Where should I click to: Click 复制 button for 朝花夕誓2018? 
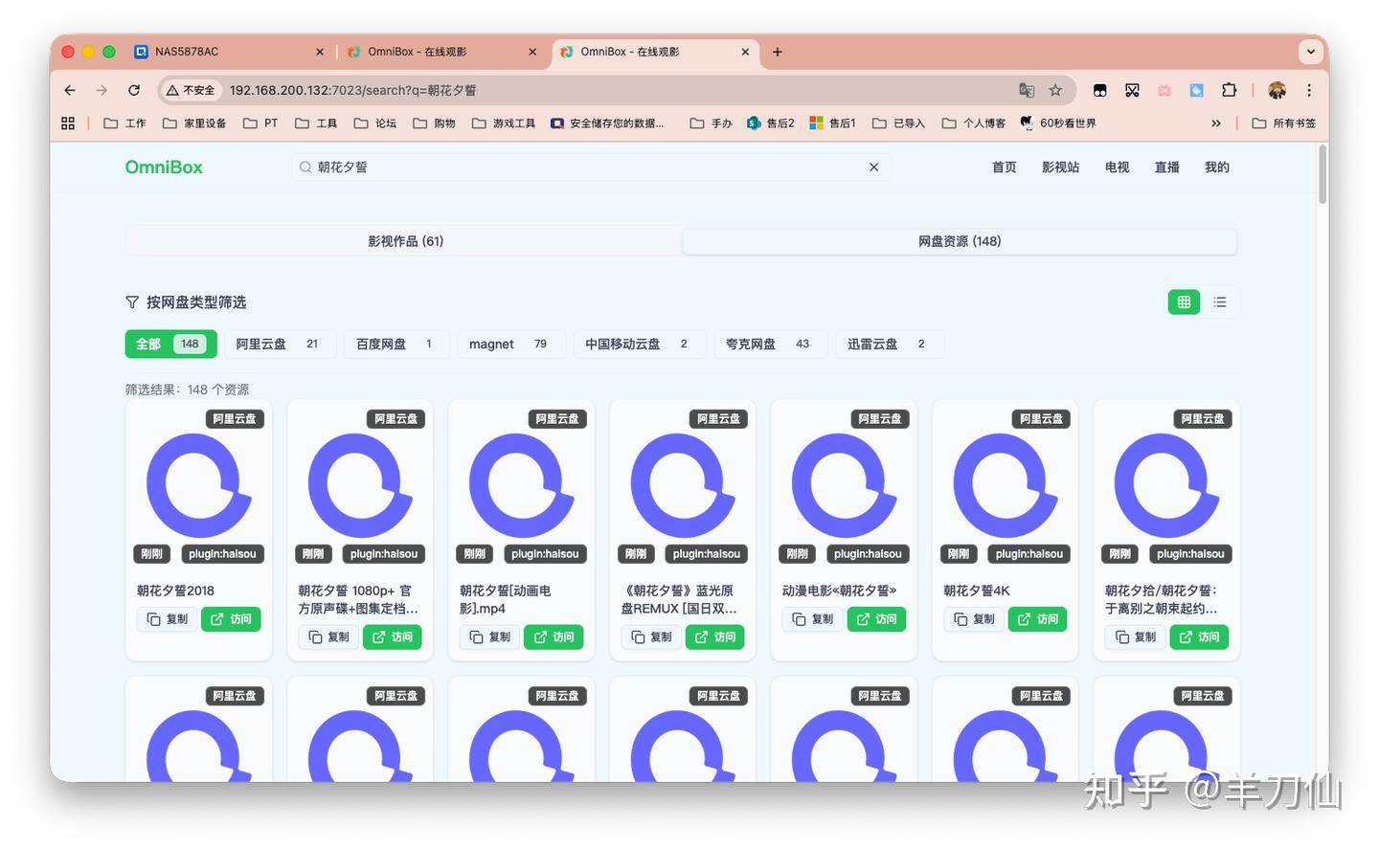pos(168,619)
